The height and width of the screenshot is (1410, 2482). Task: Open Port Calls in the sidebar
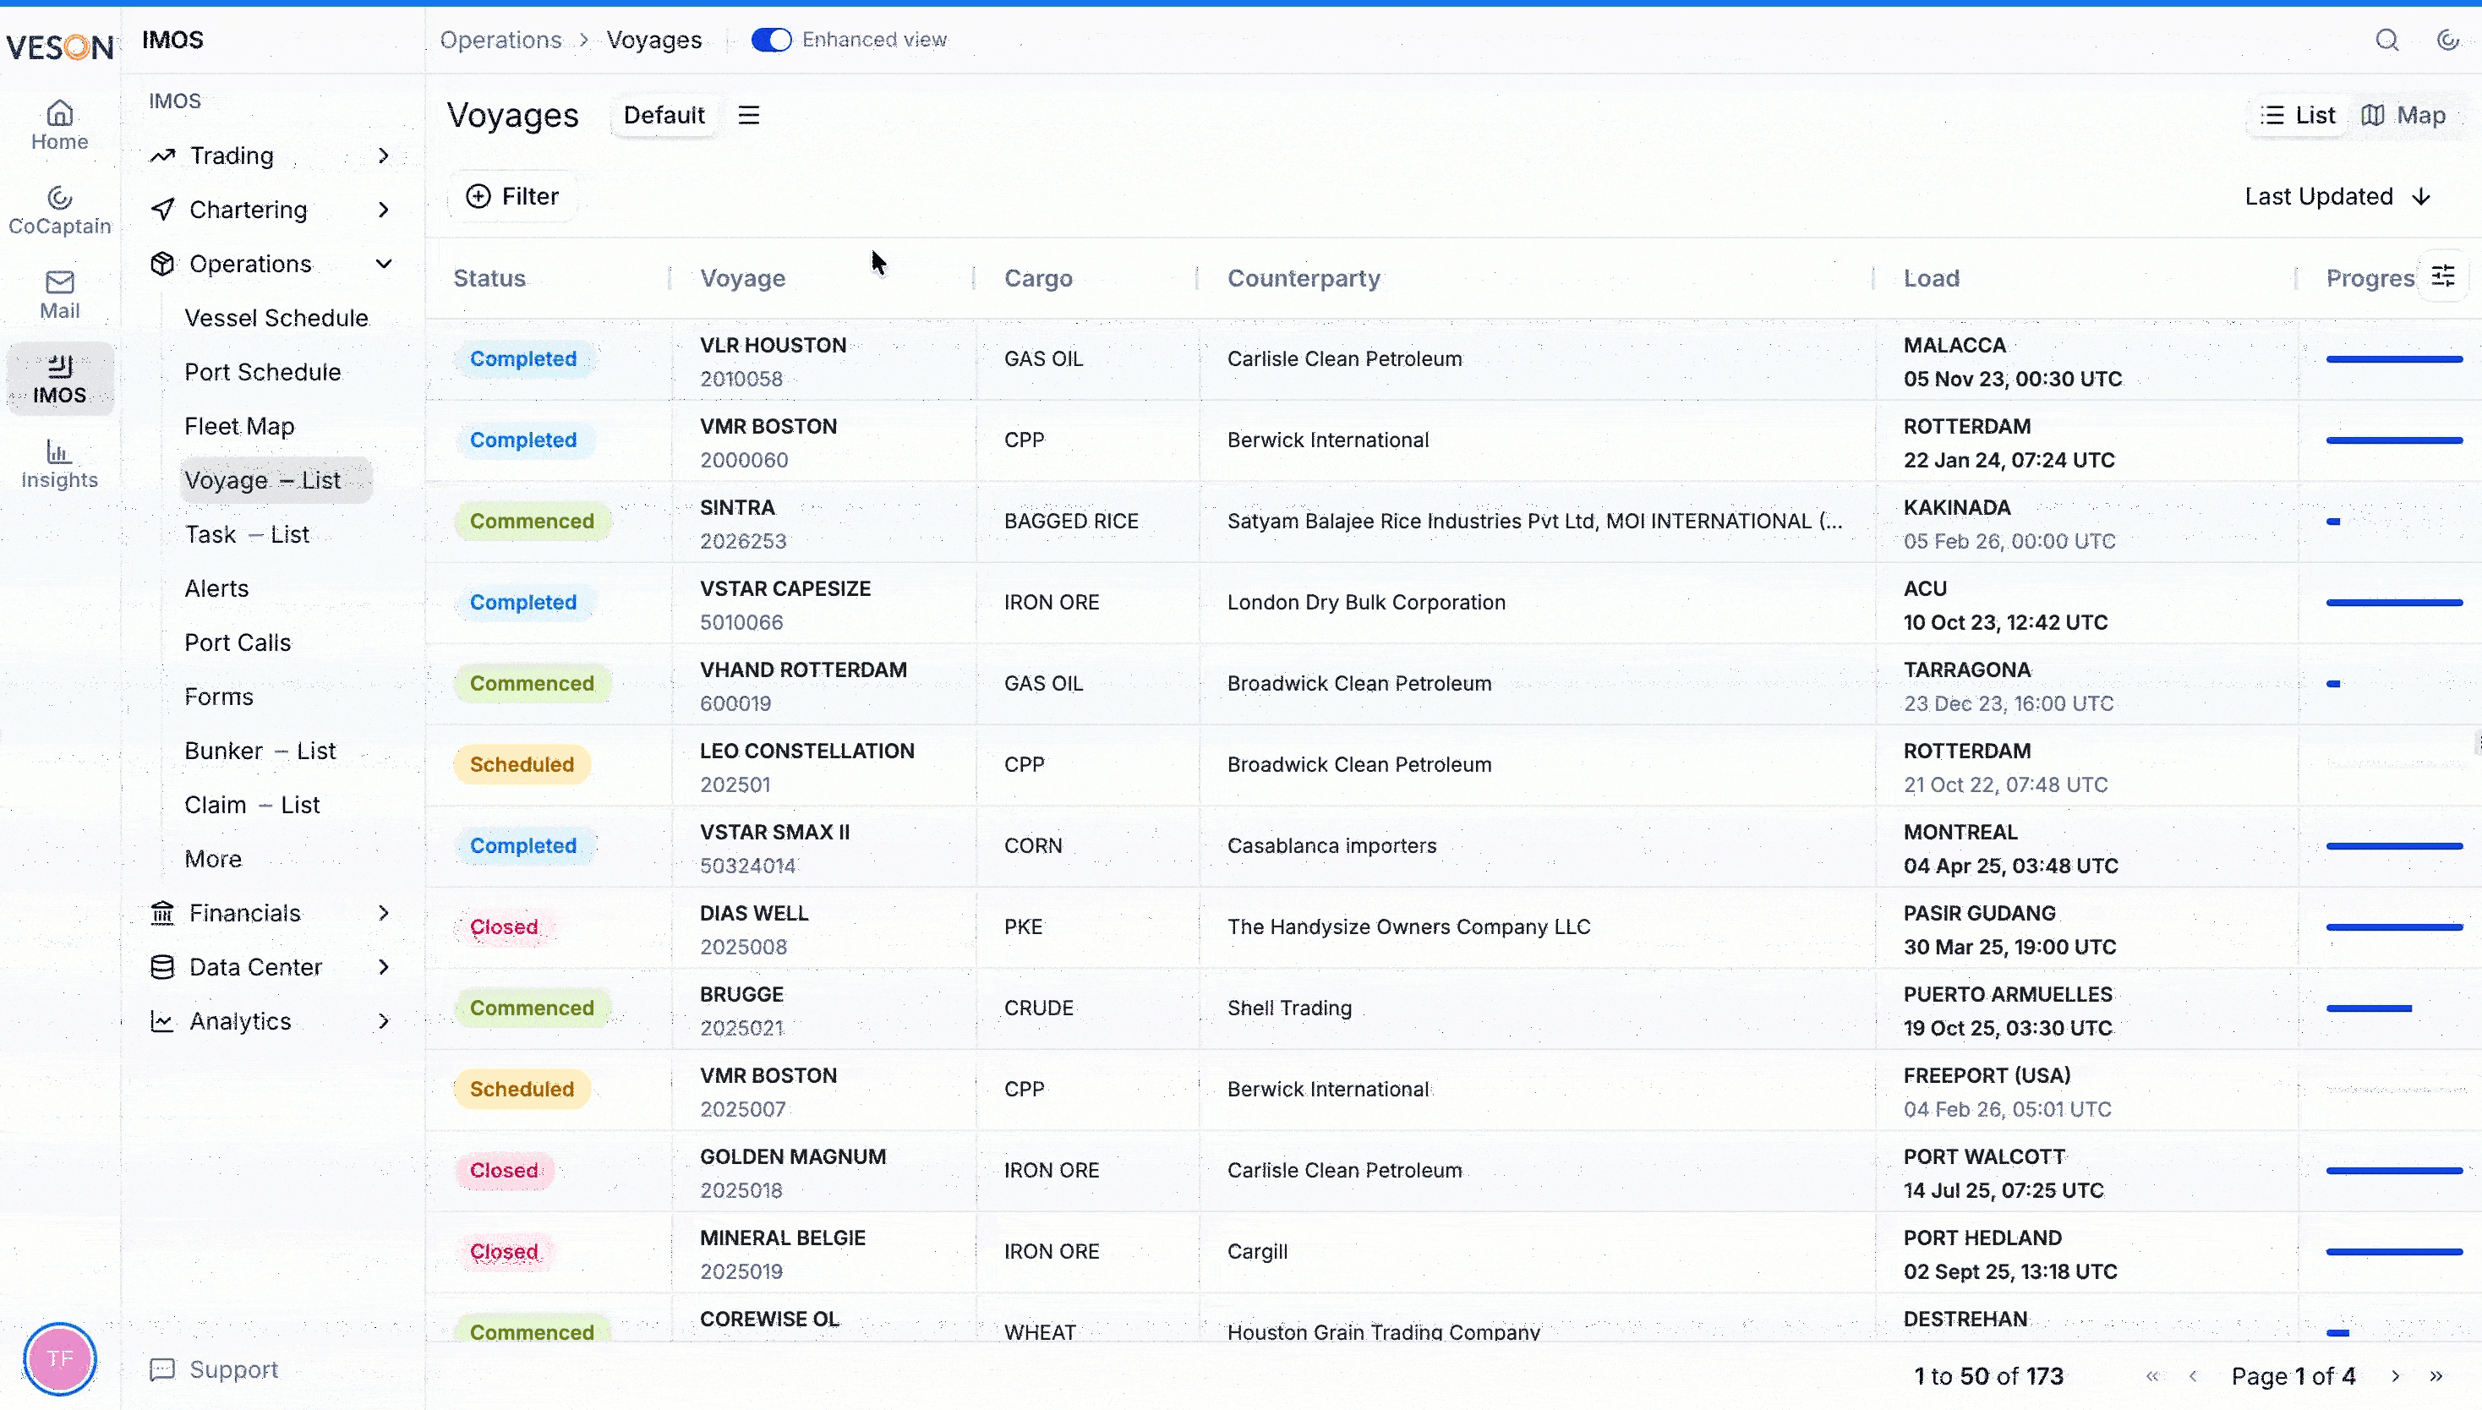pos(238,643)
